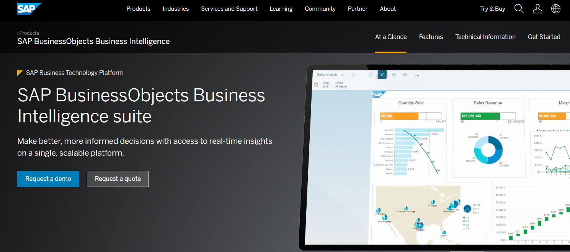The height and width of the screenshot is (252, 570).
Task: Expand the more options ellipsis menu
Action: [417, 75]
